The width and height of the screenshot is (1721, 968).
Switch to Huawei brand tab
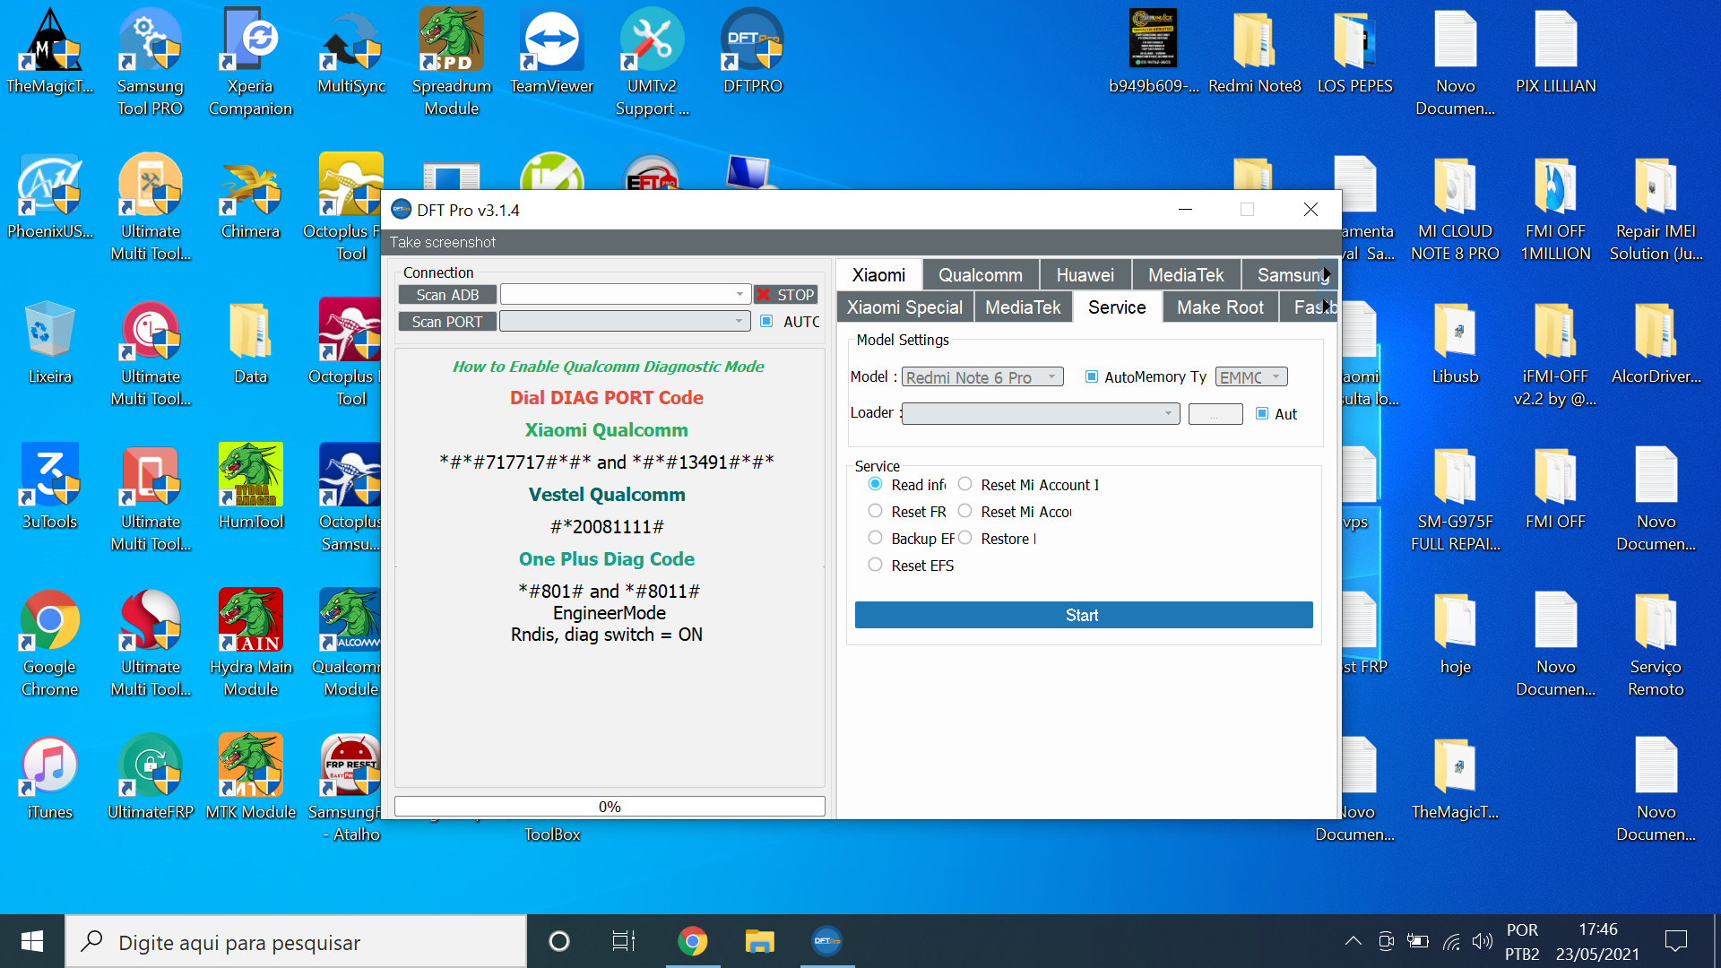pos(1085,275)
